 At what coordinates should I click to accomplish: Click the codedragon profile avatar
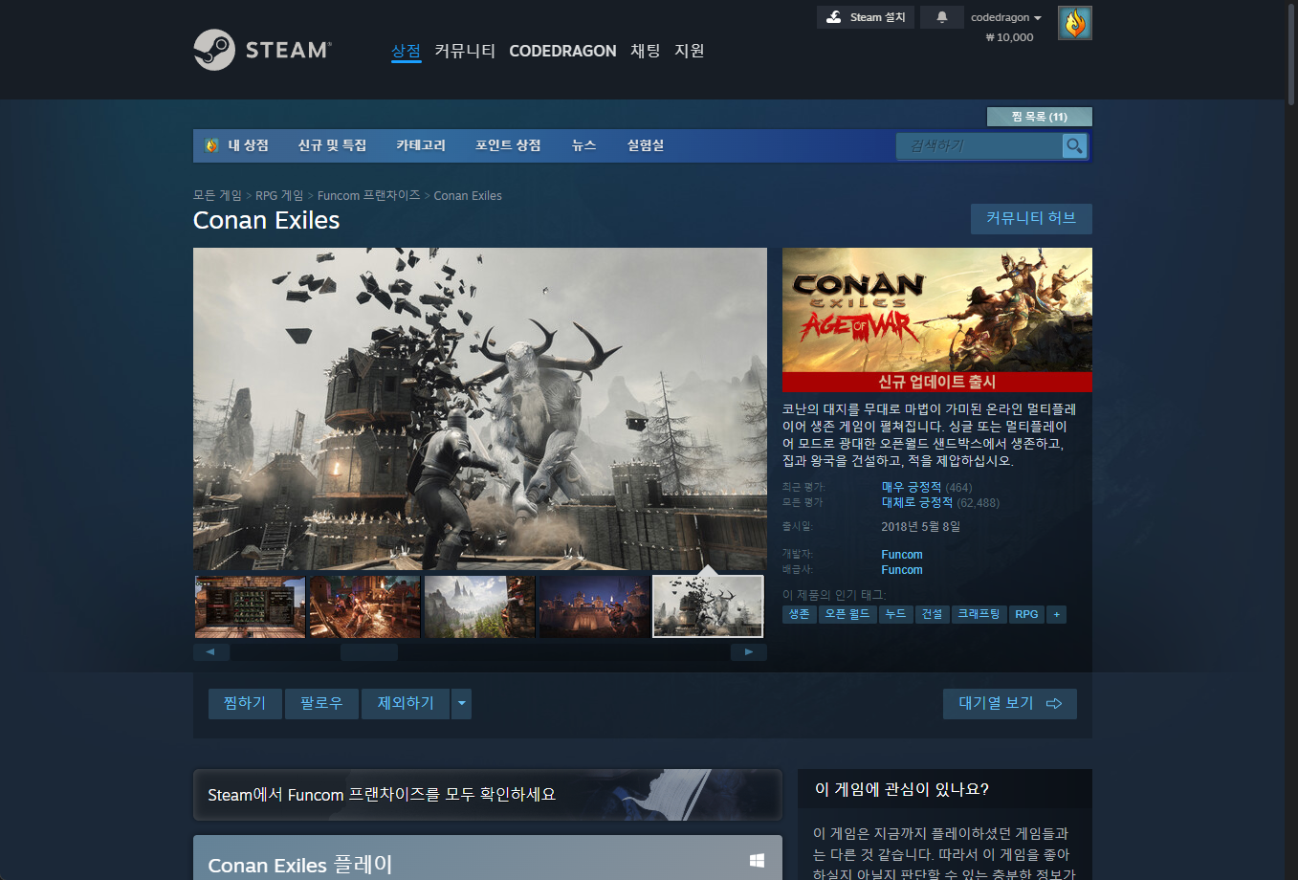[x=1075, y=23]
